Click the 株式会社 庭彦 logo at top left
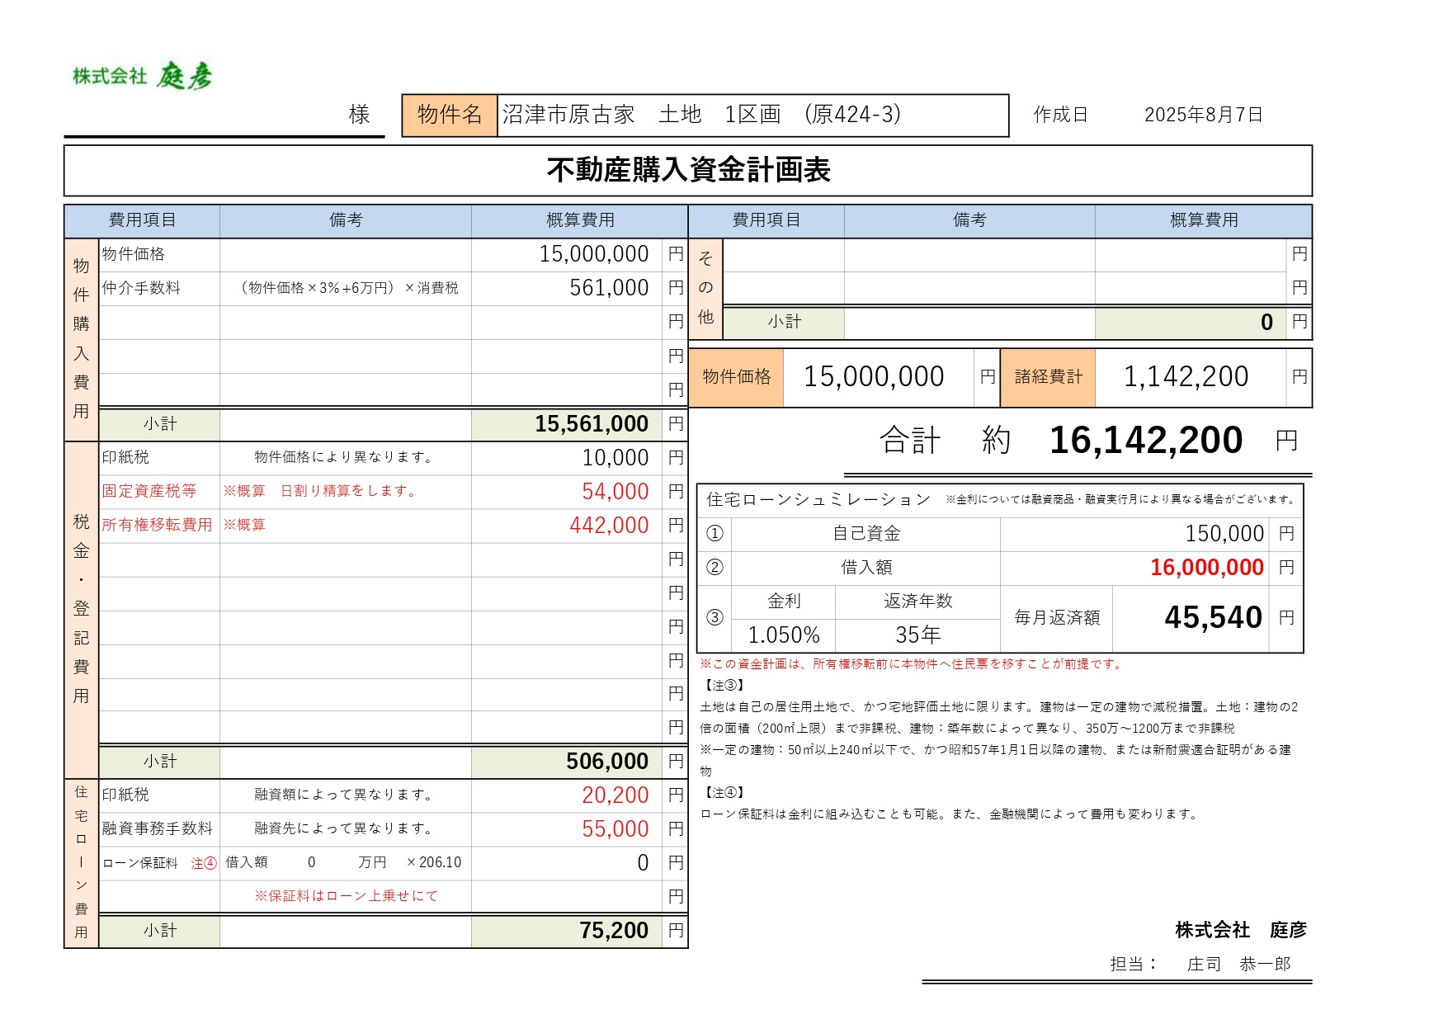Screen dimensions: 1448x1024 pyautogui.click(x=142, y=76)
